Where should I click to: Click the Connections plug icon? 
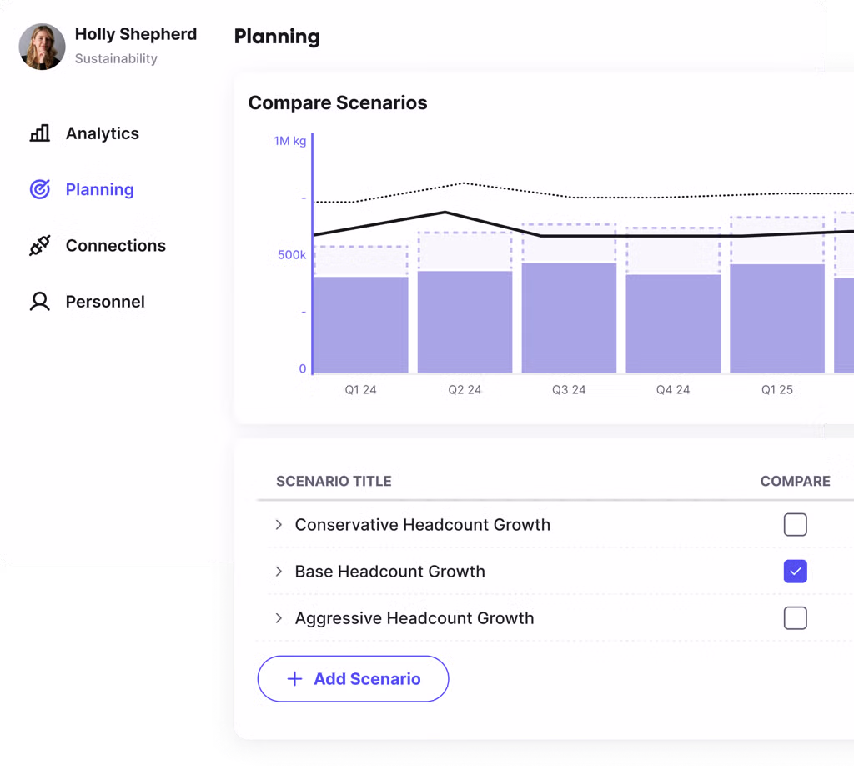[40, 246]
